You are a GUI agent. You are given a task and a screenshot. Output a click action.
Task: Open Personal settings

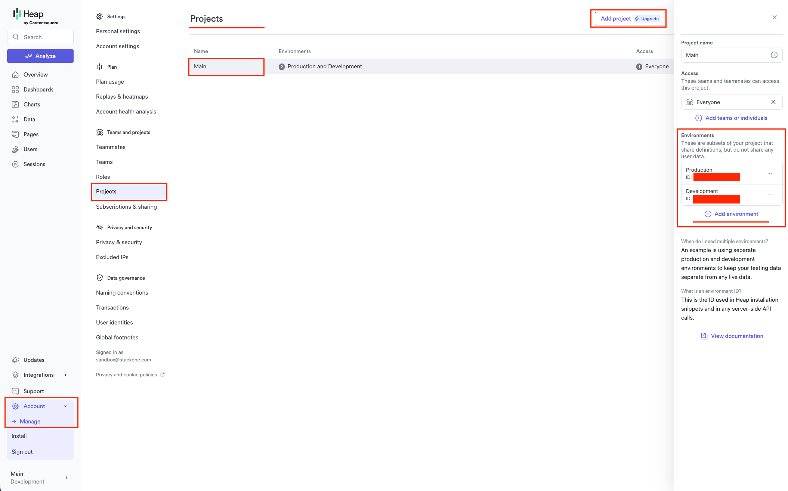118,31
